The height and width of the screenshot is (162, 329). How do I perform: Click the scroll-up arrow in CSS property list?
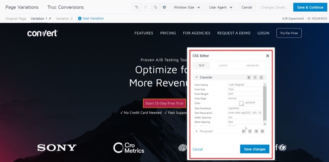(265, 84)
